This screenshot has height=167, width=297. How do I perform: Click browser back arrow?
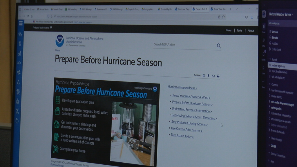click(x=20, y=16)
